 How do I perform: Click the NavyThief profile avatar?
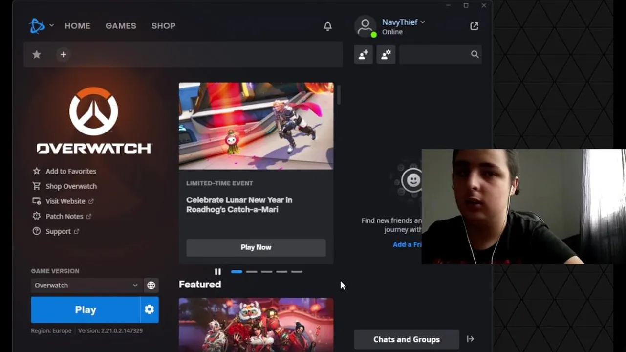coord(365,26)
